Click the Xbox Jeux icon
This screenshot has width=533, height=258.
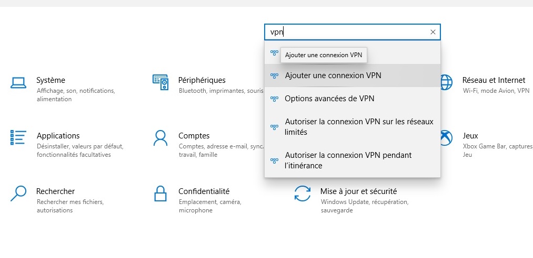pos(446,137)
